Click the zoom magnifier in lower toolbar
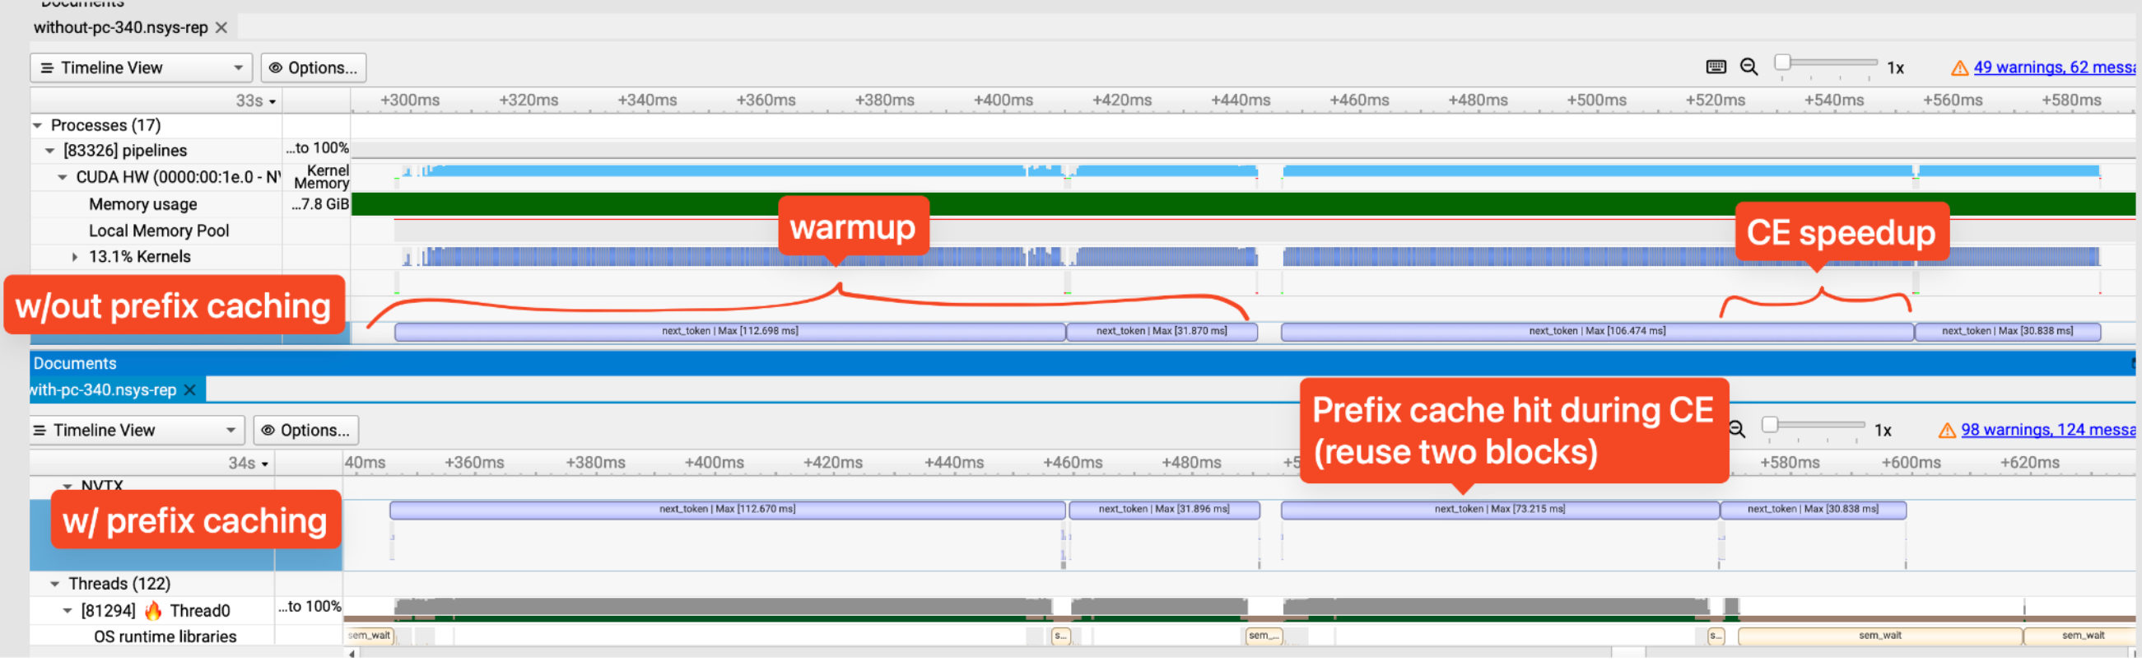The height and width of the screenshot is (662, 2142). click(1737, 430)
